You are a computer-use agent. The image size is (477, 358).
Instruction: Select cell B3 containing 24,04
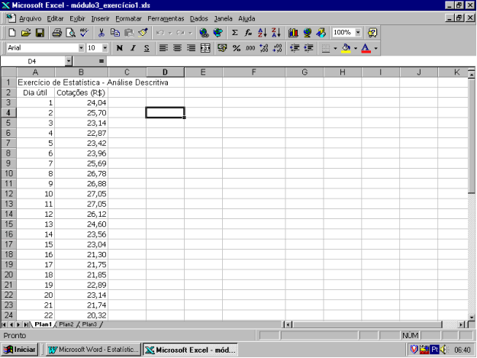pos(81,102)
